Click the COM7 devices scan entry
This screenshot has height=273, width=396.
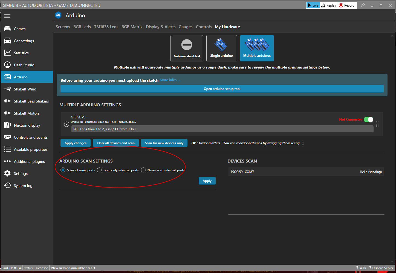tap(306, 172)
